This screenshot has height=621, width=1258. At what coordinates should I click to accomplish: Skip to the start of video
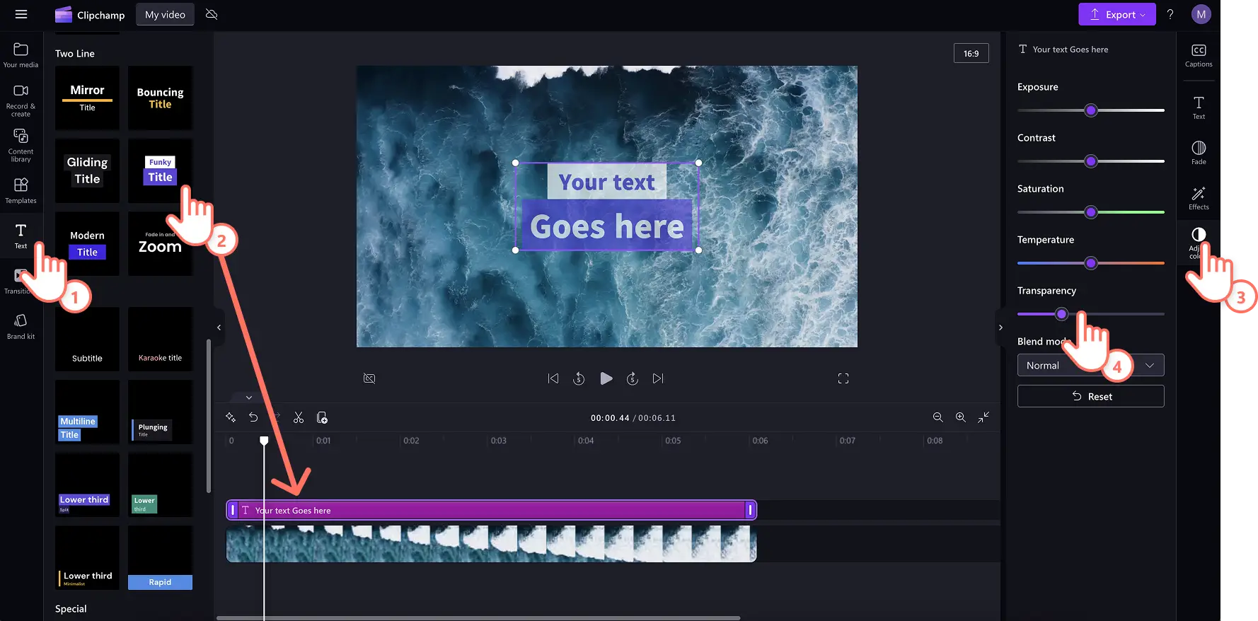click(x=553, y=378)
